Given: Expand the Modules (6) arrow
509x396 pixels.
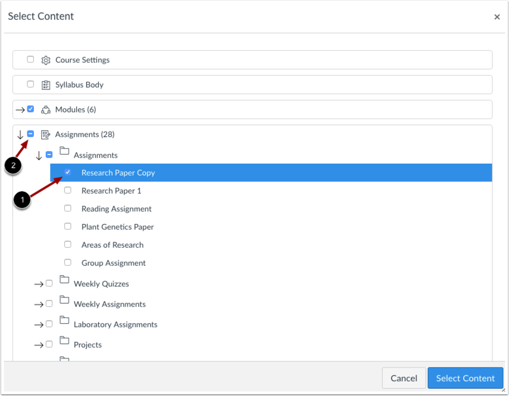Looking at the screenshot, I should click(20, 110).
